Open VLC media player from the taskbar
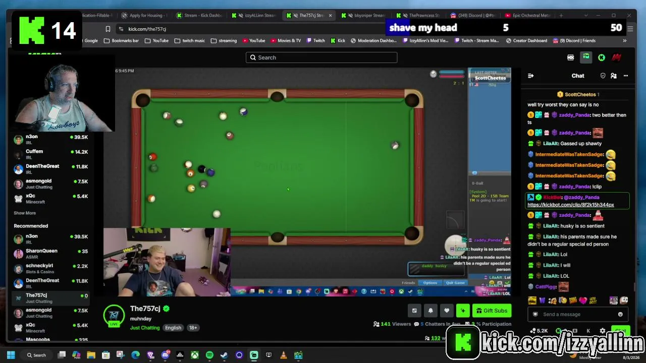The height and width of the screenshot is (363, 646). (283, 355)
